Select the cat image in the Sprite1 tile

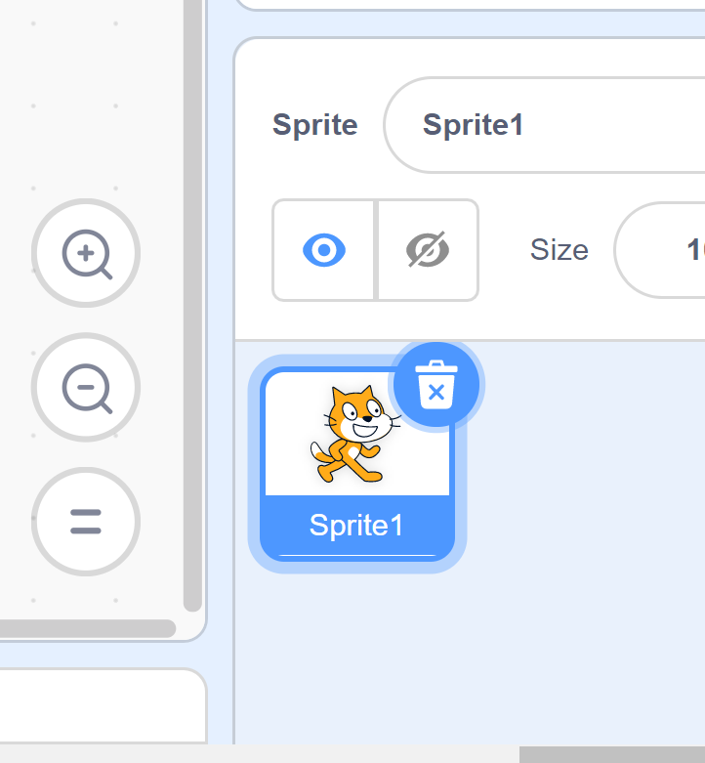[356, 434]
